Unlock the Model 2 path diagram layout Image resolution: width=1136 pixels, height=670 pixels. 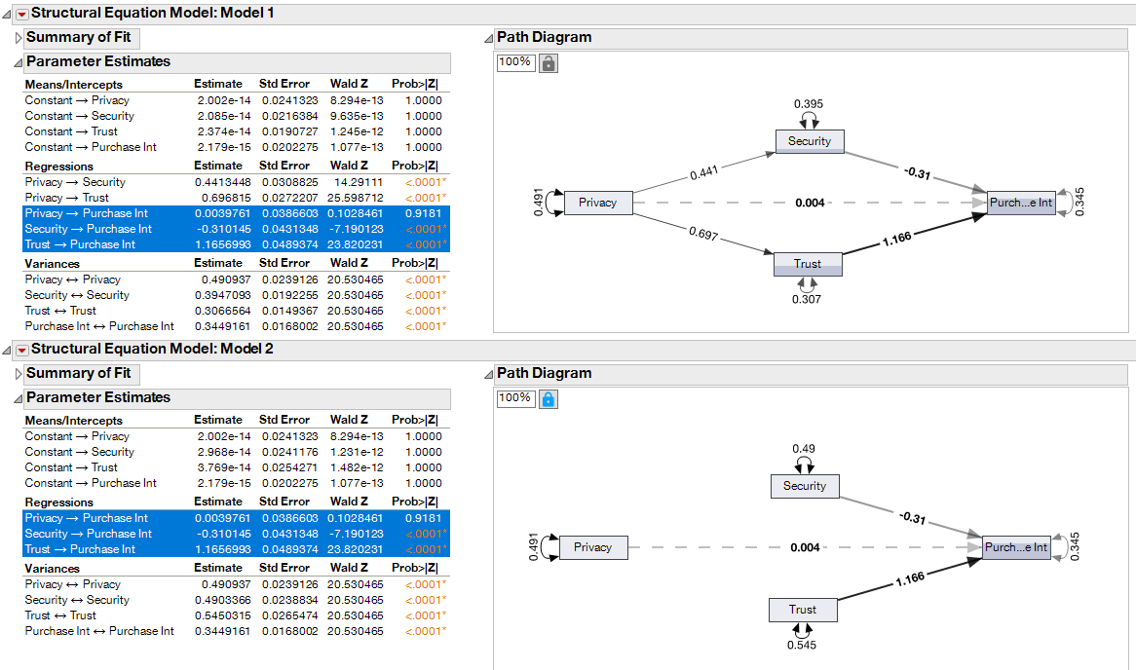point(548,398)
